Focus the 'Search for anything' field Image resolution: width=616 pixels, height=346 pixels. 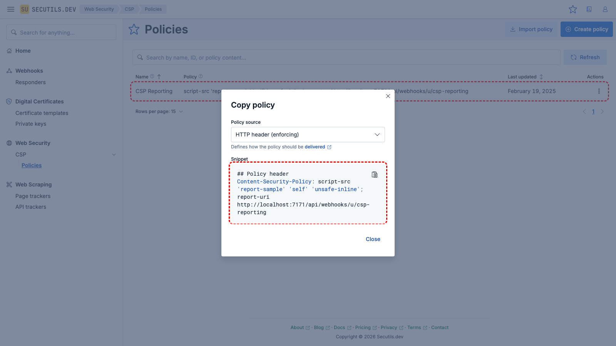[x=61, y=33]
